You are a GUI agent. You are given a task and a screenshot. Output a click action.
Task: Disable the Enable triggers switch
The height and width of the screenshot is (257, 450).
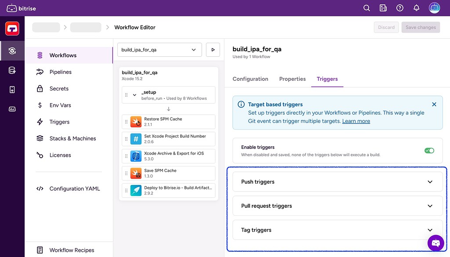point(429,150)
